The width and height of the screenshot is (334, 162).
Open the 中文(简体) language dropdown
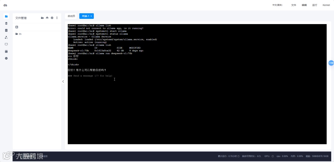click(277, 5)
